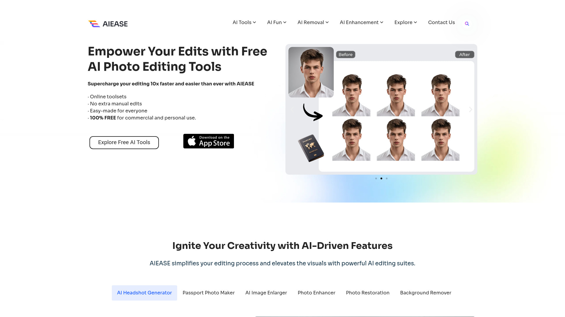Viewport: 565px width, 317px height.
Task: Click the App Store download icon
Action: click(x=208, y=141)
